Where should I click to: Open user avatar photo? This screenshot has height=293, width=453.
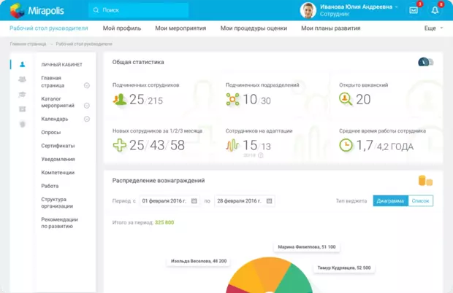(308, 10)
